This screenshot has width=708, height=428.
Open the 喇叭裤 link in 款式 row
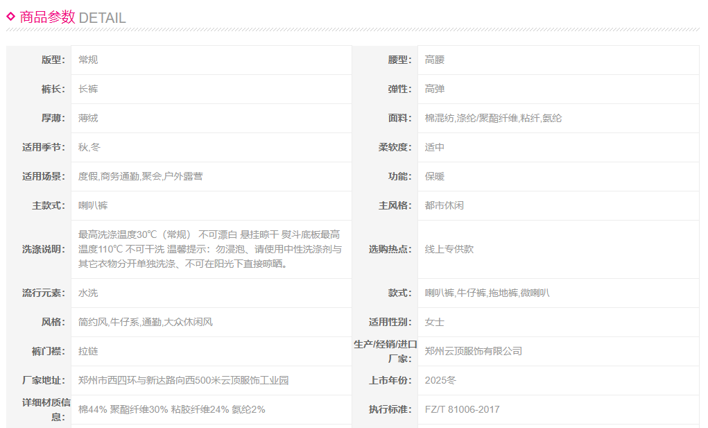[439, 293]
